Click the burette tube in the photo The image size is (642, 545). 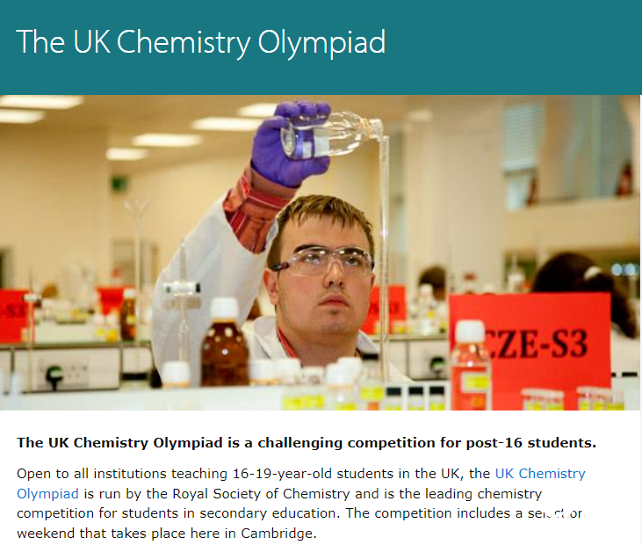(x=384, y=254)
